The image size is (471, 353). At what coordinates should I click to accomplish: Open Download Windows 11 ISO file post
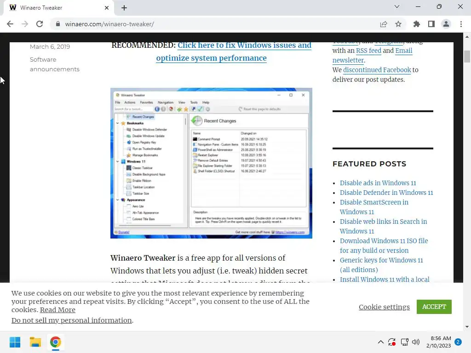click(384, 245)
